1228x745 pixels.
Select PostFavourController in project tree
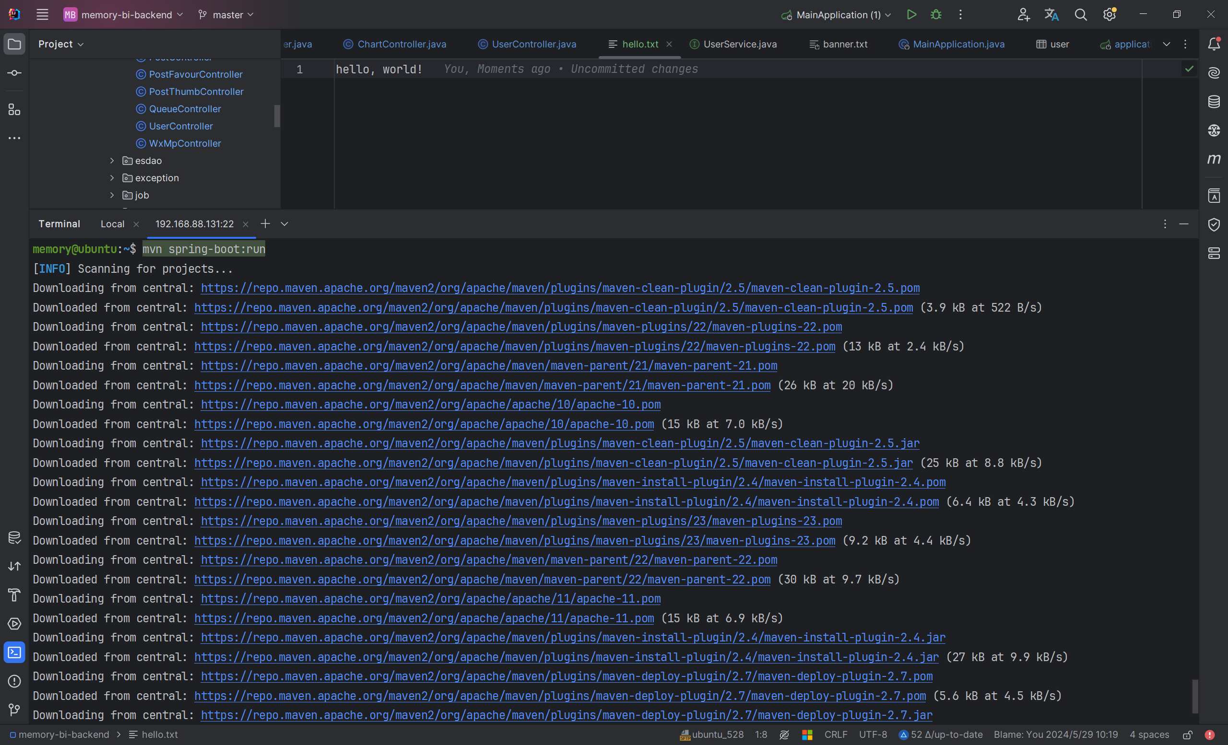coord(195,74)
